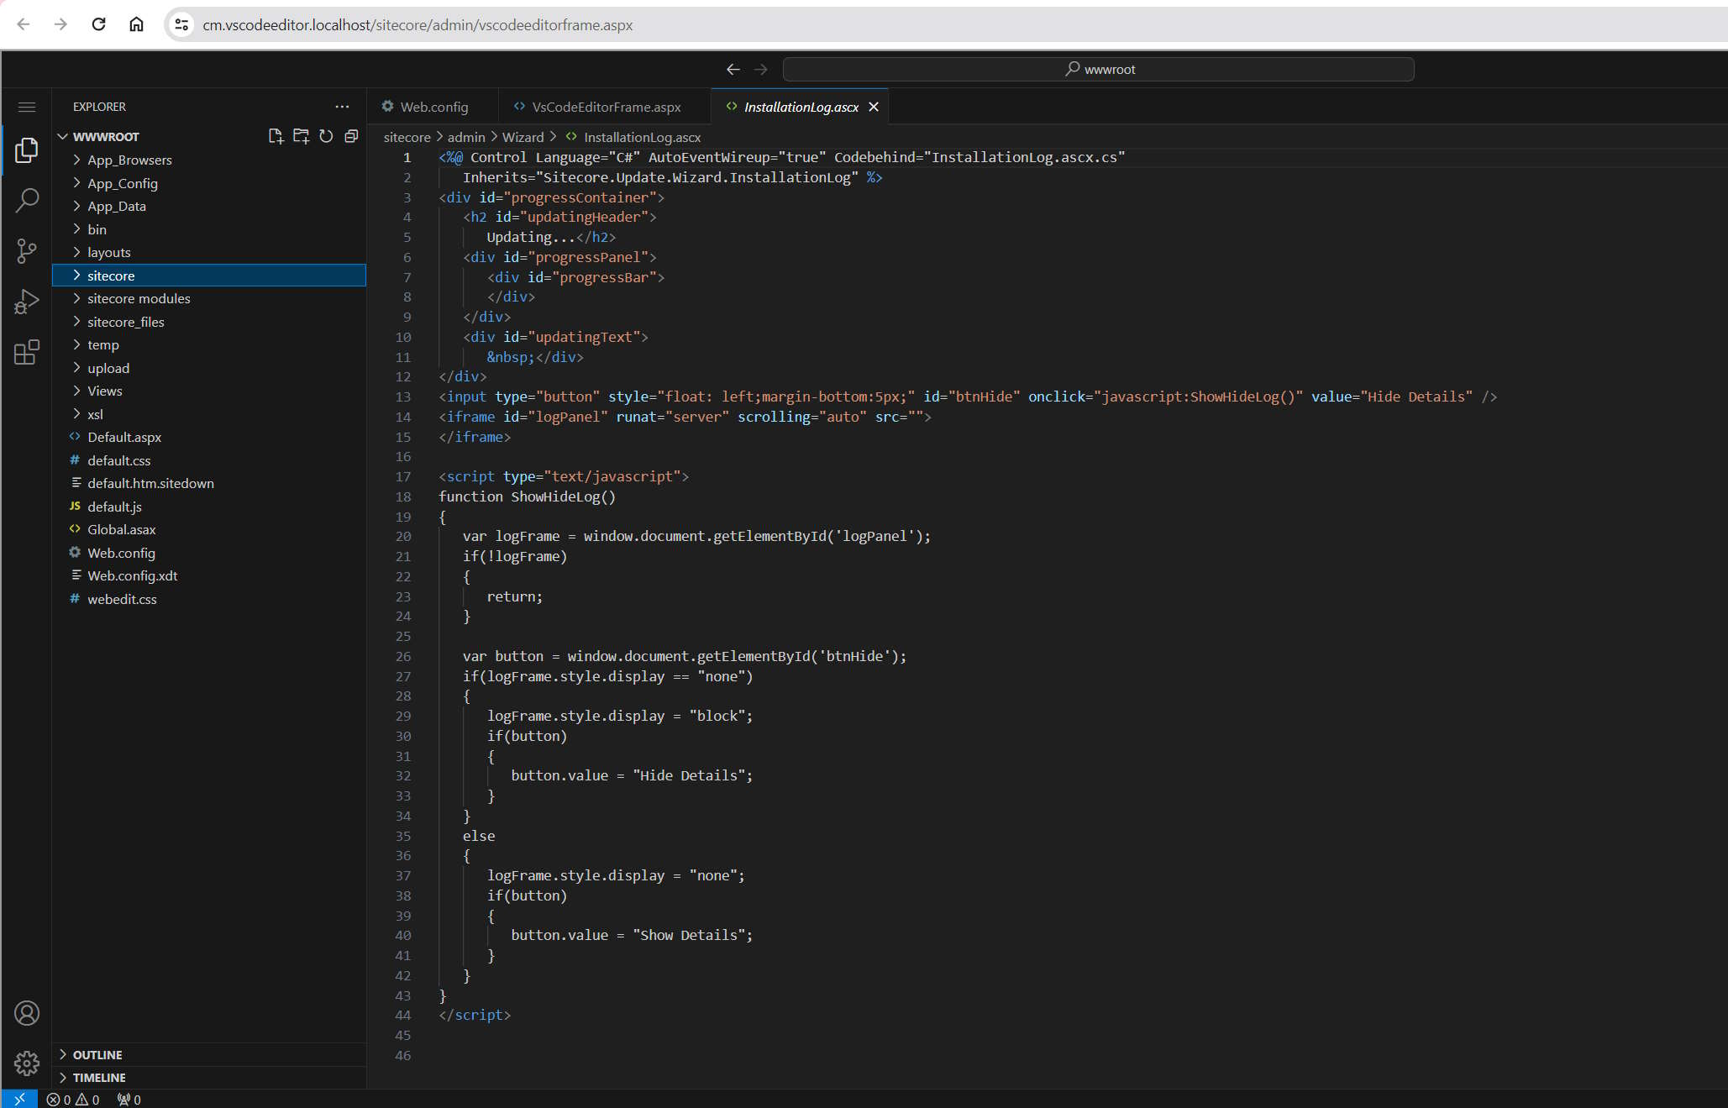The width and height of the screenshot is (1728, 1108).
Task: Open the Source Control view
Action: pyautogui.click(x=27, y=250)
